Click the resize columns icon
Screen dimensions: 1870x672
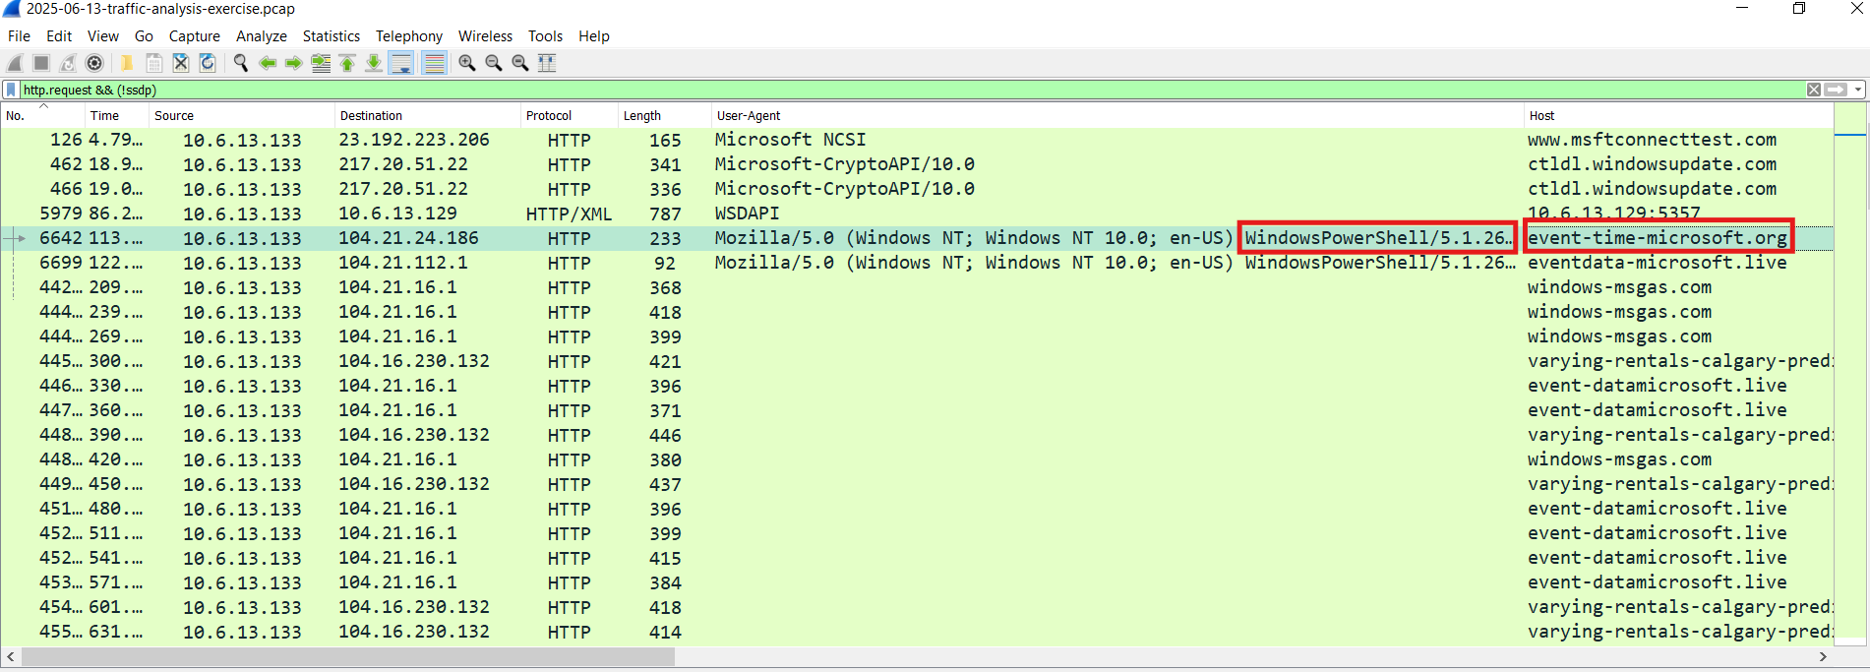pos(547,63)
